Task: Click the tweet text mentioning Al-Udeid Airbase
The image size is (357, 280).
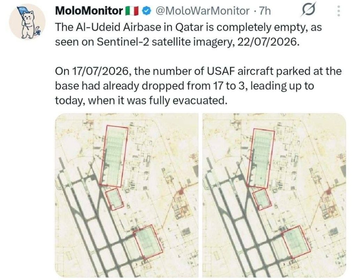Action: coord(188,35)
